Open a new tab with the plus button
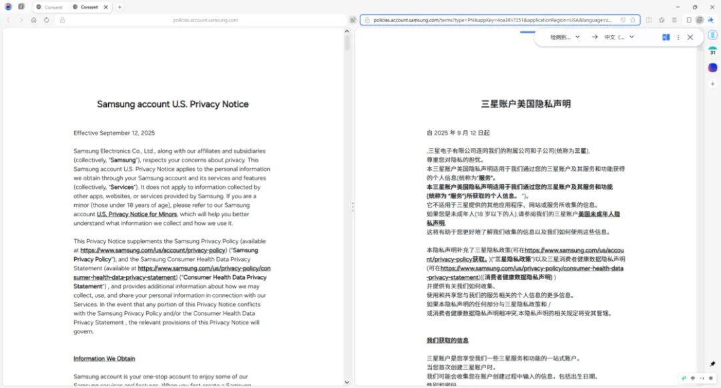721x388 pixels. 120,7
